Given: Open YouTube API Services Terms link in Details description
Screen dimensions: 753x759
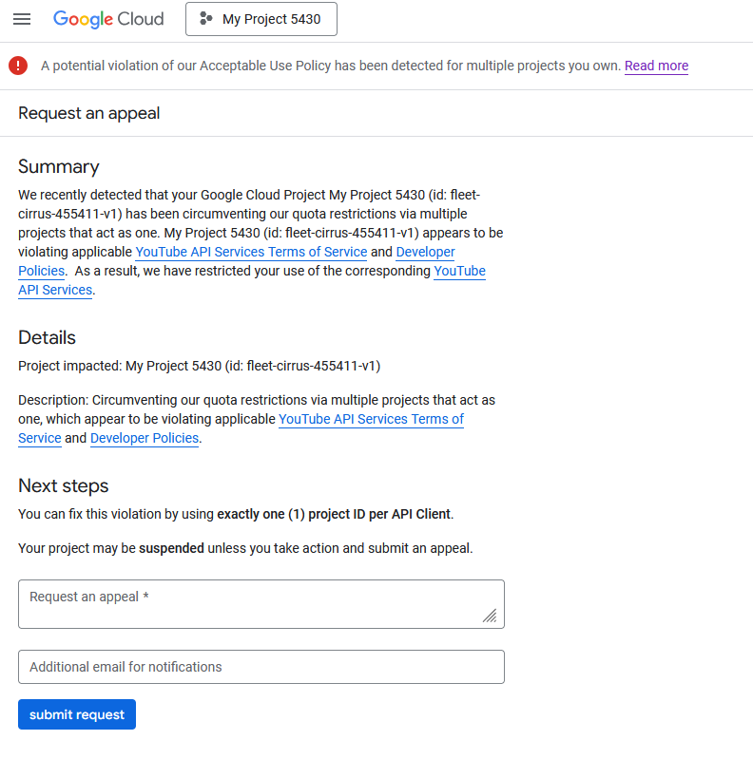Looking at the screenshot, I should coord(371,419).
